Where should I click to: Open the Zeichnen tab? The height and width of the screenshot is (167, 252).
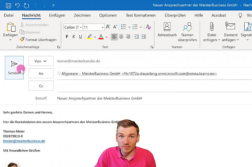coord(82,15)
